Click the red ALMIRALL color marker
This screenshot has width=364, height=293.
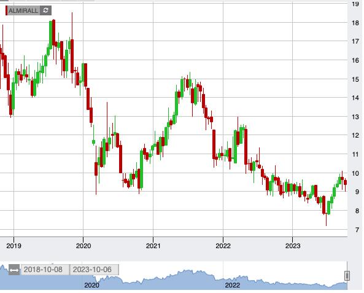[x=7, y=10]
